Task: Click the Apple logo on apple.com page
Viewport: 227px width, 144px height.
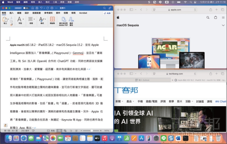Action: [118, 17]
